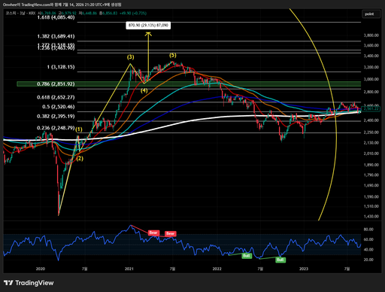
Task: Click the 1,890.00 price axis label
Action: click(371, 165)
